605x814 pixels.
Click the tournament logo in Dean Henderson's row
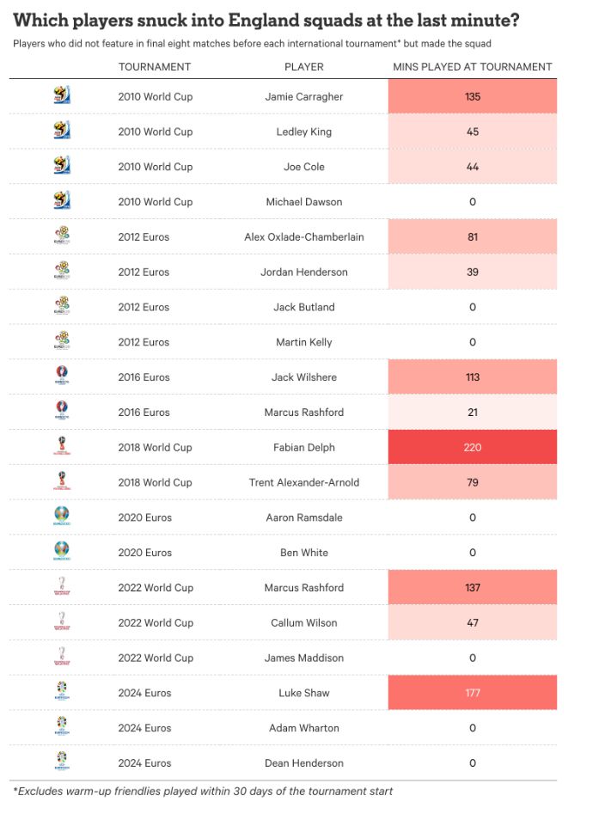click(61, 762)
